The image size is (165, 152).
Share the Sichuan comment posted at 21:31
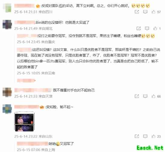(x=137, y=12)
